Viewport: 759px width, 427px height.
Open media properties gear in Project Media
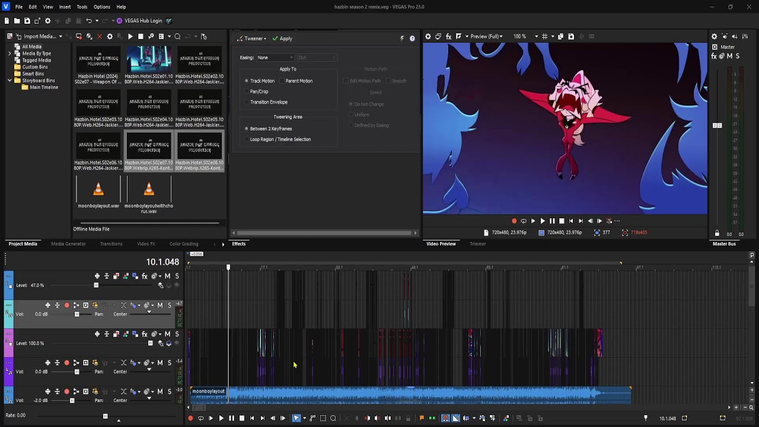(110, 36)
